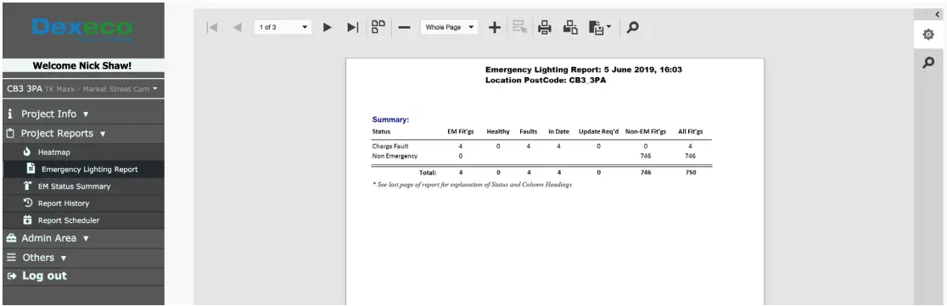Click the 'Status' column header
The height and width of the screenshot is (306, 947).
[x=381, y=131]
